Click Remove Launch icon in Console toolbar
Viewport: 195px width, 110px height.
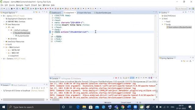(119, 78)
